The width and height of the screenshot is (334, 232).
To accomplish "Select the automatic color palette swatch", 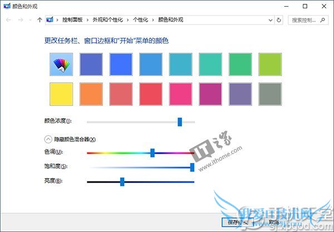I will [x=61, y=64].
